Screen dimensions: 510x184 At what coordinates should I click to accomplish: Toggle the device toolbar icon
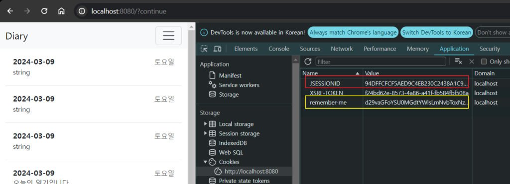(x=217, y=49)
